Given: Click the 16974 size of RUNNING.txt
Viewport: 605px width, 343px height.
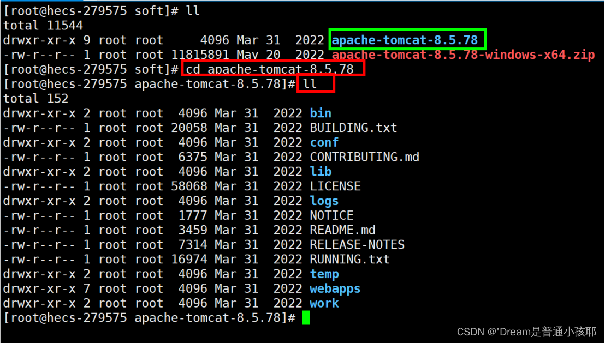Looking at the screenshot, I should coord(189,260).
